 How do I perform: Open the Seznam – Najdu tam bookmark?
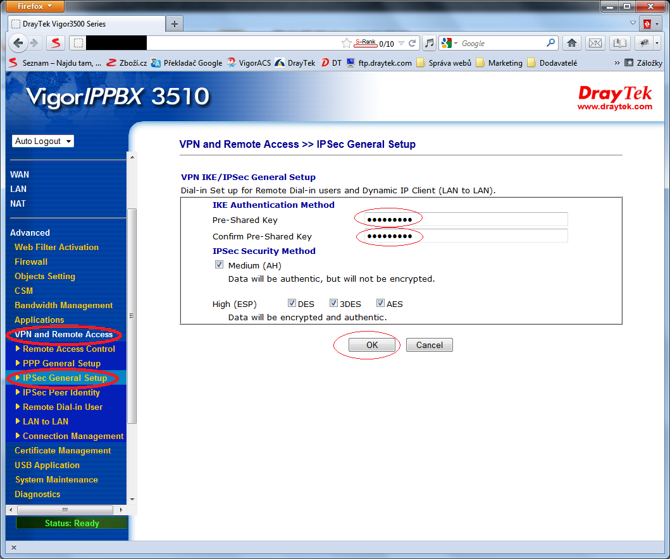[54, 63]
